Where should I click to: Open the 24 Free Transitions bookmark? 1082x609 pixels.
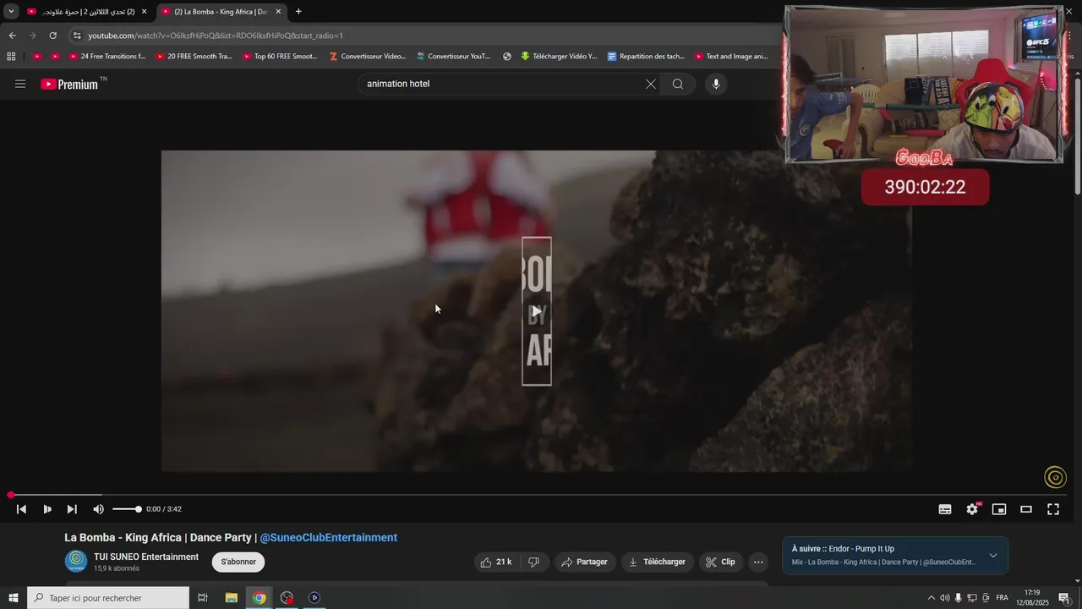click(x=107, y=57)
